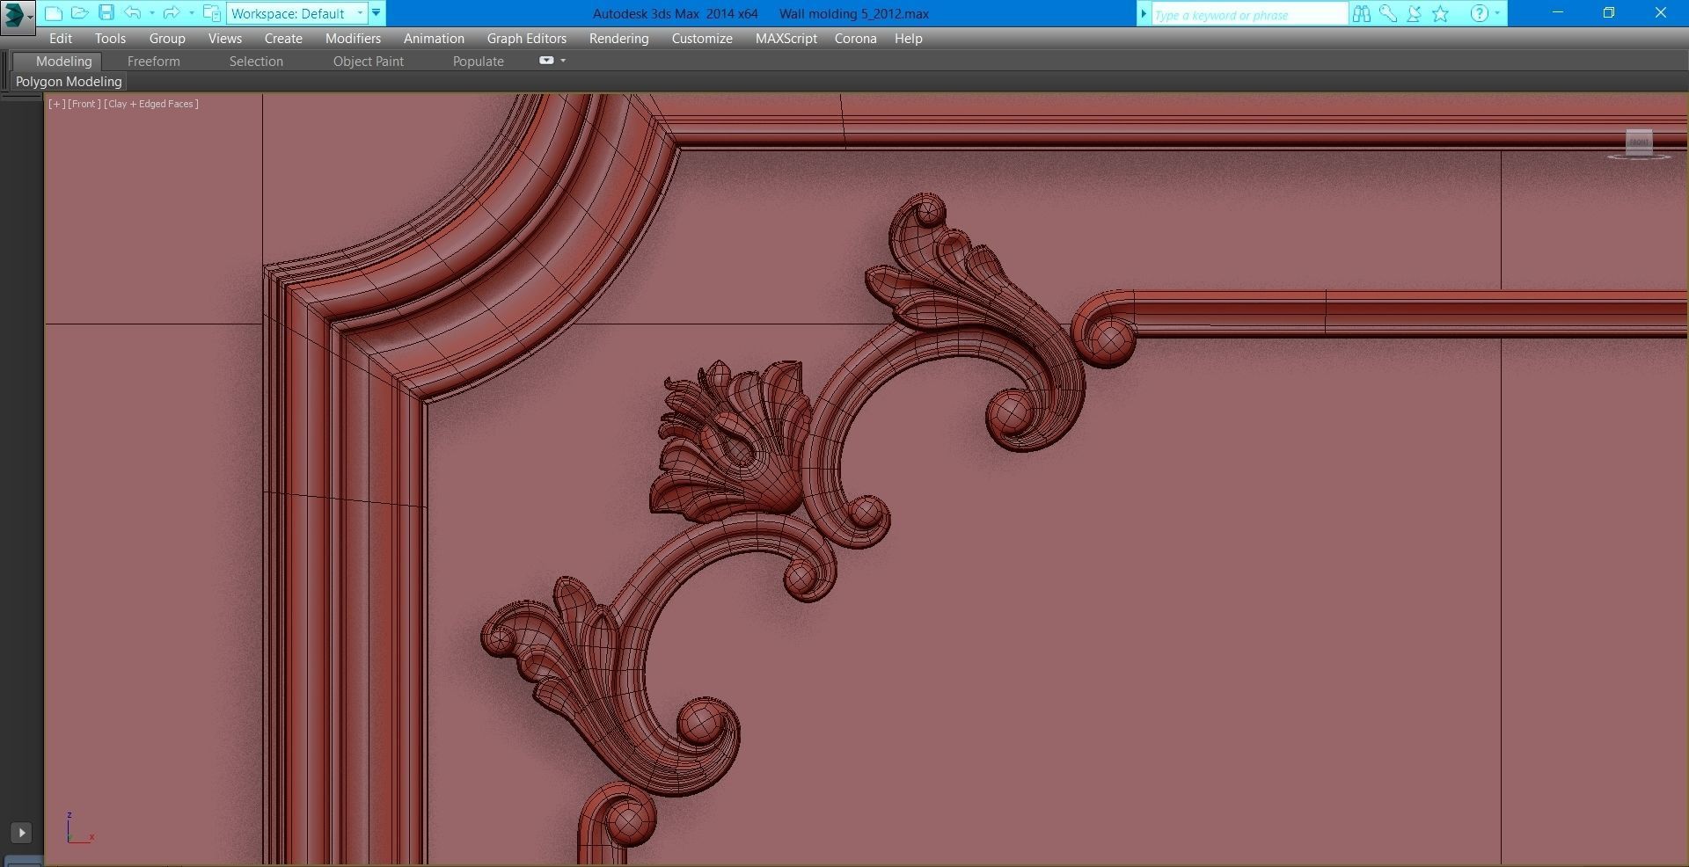Open the Views menu
The width and height of the screenshot is (1689, 867).
tap(225, 39)
